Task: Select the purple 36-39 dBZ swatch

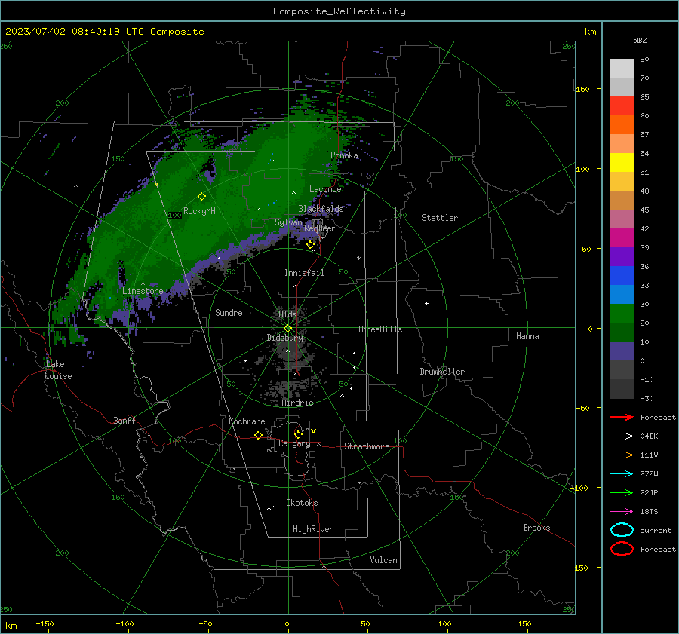Action: 622,257
